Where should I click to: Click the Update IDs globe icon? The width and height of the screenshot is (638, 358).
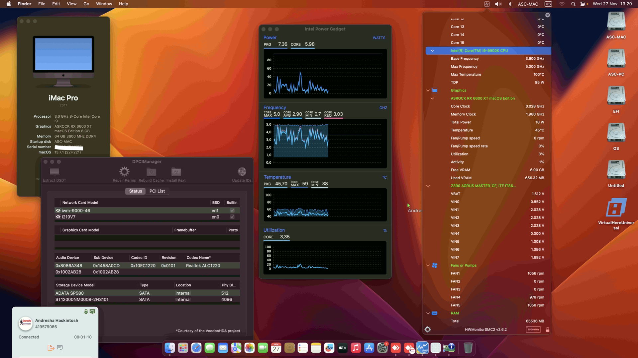(x=242, y=172)
